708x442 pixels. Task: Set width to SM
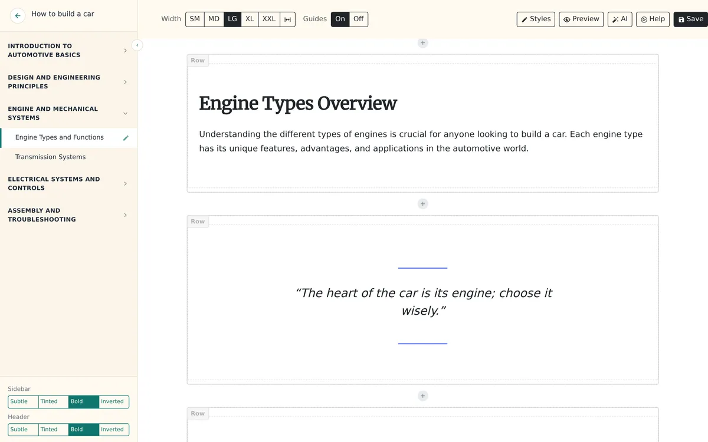195,19
